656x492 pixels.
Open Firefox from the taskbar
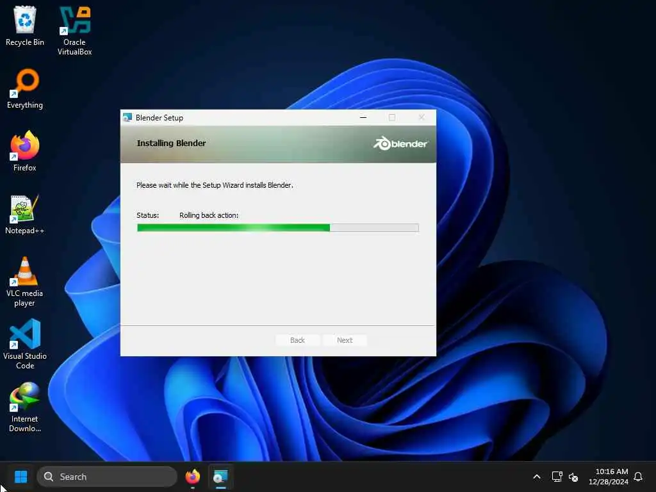click(192, 477)
